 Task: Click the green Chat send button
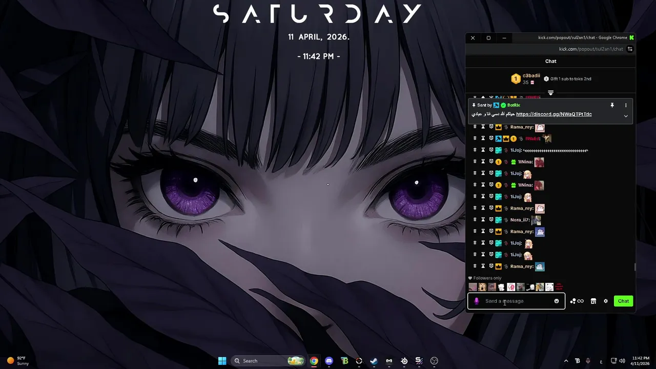pos(623,301)
